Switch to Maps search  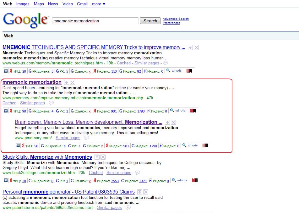(x=39, y=4)
